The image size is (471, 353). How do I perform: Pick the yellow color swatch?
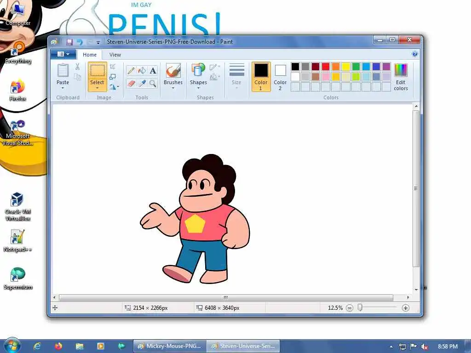click(x=346, y=67)
